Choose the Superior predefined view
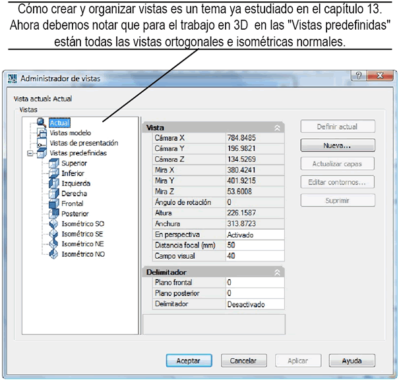The width and height of the screenshot is (399, 380). (x=74, y=163)
